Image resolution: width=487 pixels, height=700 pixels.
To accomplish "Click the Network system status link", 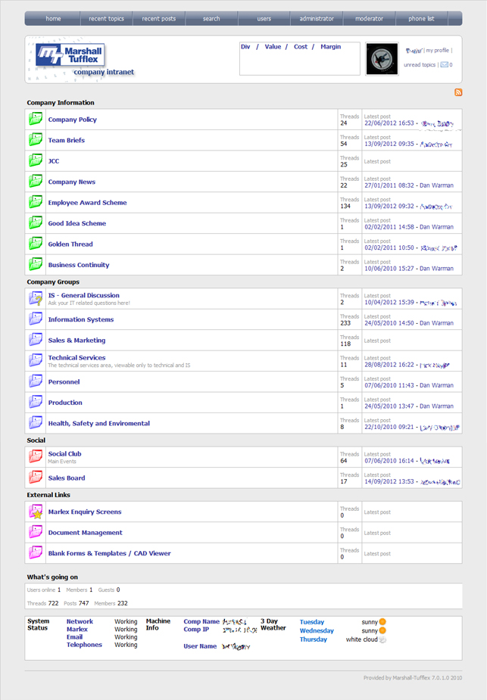I will [80, 621].
